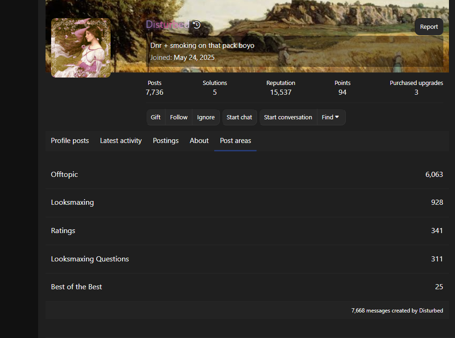The image size is (455, 338).
Task: Go to the Postings tab
Action: 166,141
